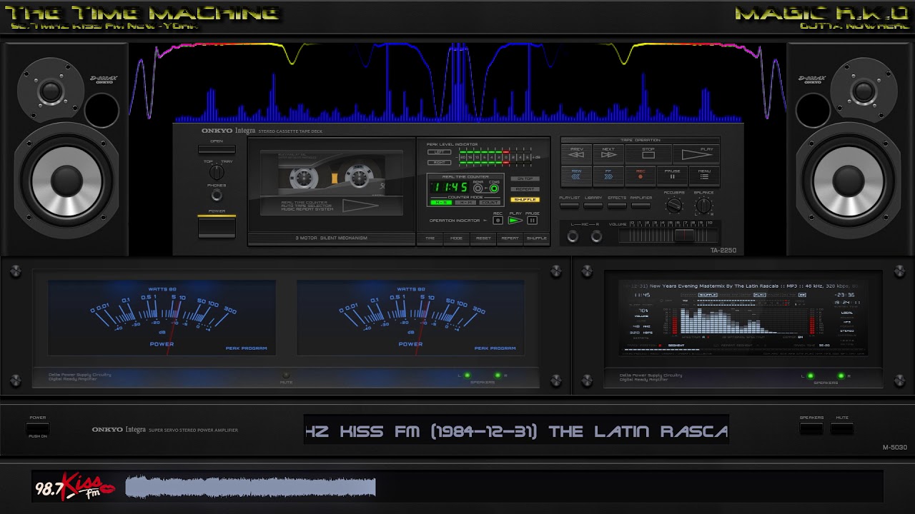915x514 pixels.
Task: Click the PLAY indicator in the display panel
Action: coord(760,295)
